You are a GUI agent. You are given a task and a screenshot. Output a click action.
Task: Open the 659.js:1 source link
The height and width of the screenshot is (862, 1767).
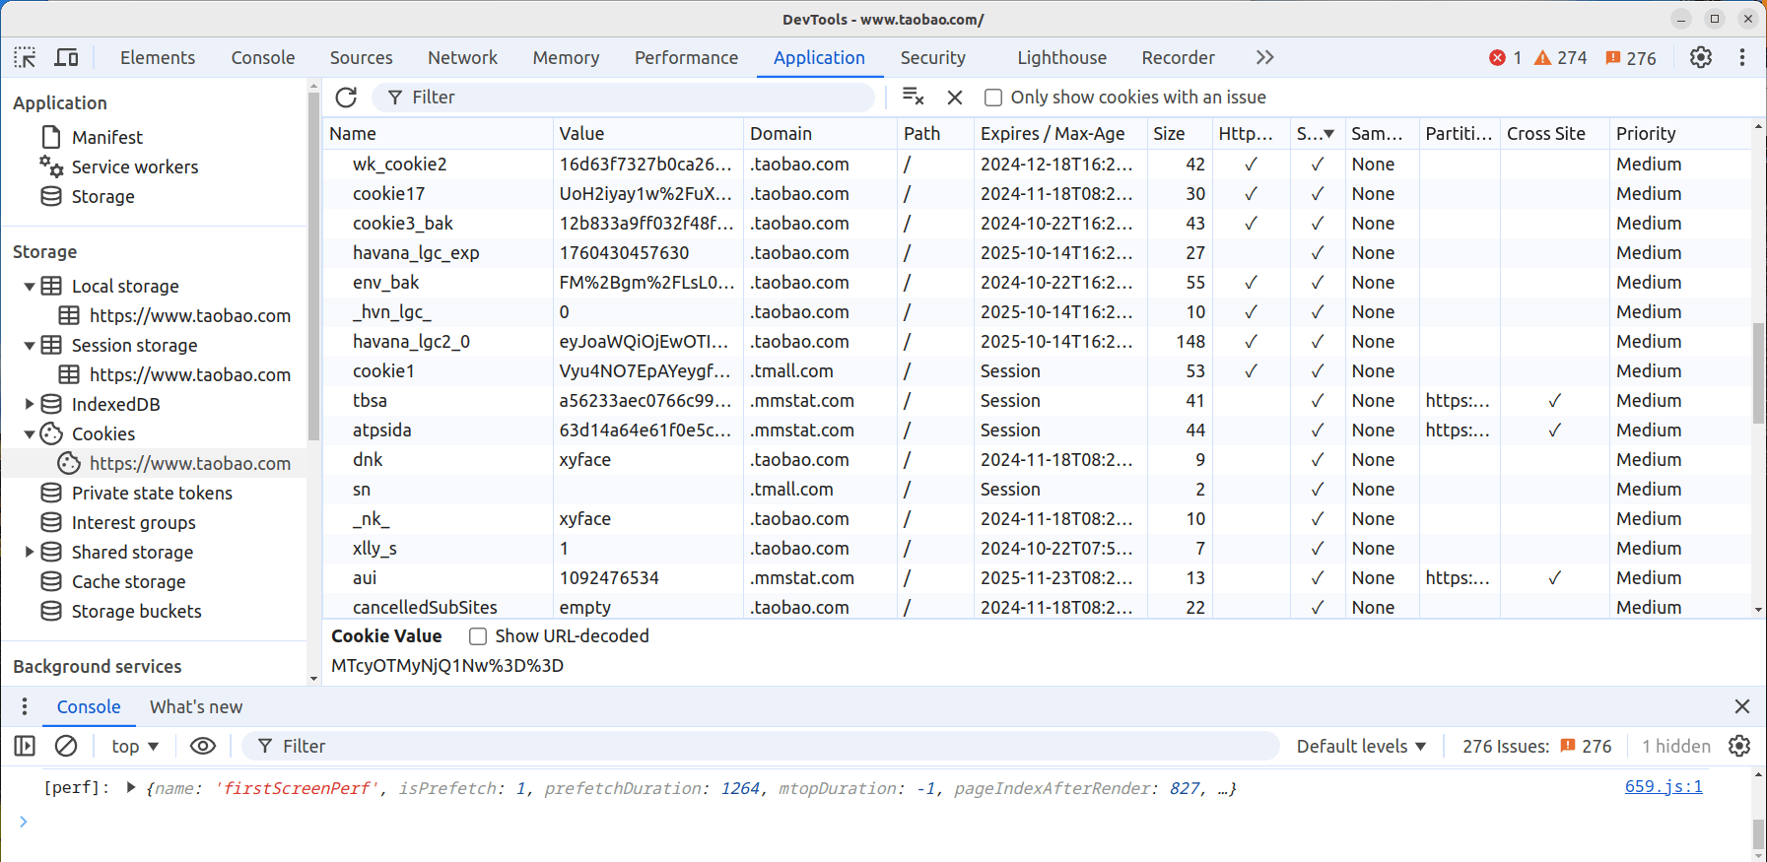coord(1664,786)
